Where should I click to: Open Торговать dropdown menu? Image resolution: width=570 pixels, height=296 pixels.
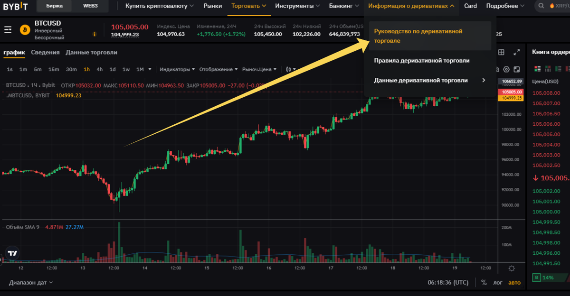[248, 6]
